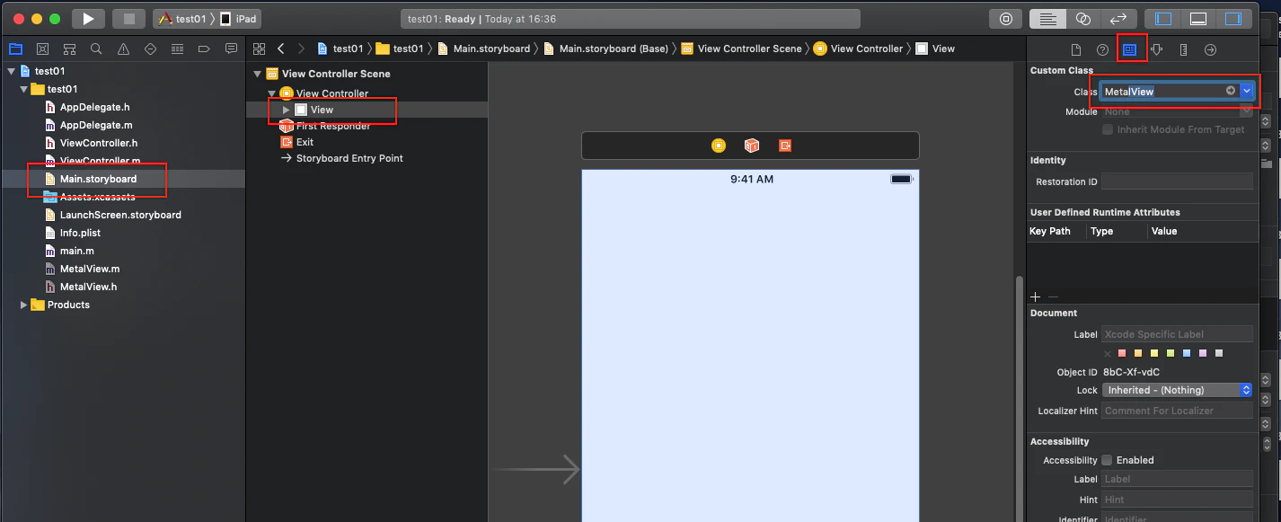Open the related items menu
This screenshot has height=522, width=1281.
point(260,49)
